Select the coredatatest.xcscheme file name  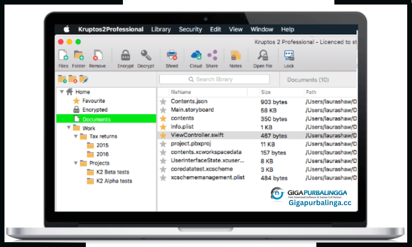(x=202, y=169)
